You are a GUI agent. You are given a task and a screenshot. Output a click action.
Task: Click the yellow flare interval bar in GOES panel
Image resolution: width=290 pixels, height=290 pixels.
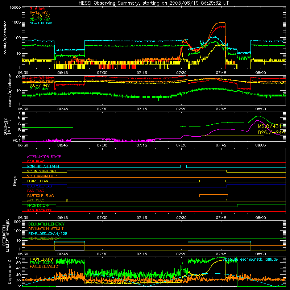point(233,136)
